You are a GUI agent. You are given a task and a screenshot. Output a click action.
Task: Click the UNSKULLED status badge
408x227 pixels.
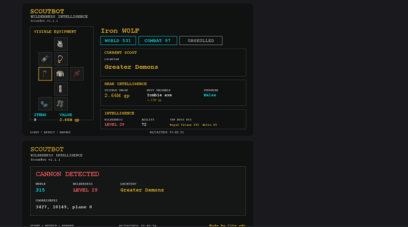pos(201,41)
